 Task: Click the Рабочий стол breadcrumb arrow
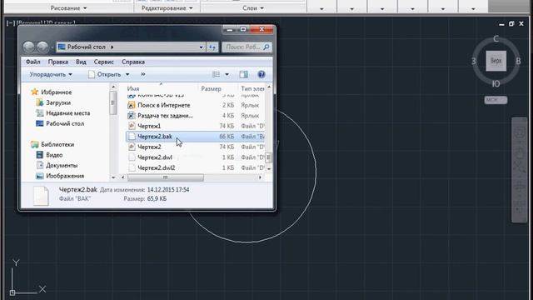[x=112, y=47]
